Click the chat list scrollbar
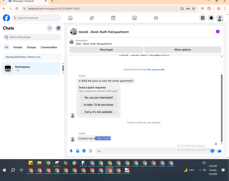The height and width of the screenshot is (181, 229). pos(63,68)
